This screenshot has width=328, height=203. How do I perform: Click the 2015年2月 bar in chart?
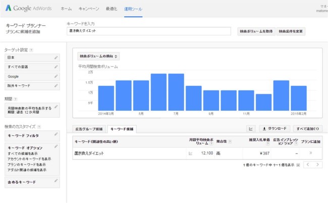299,98
